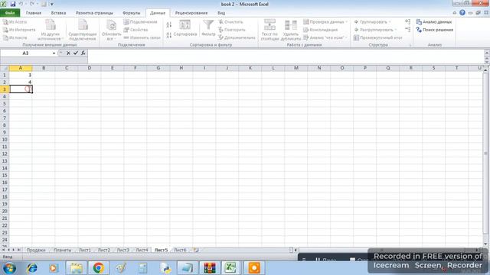The height and width of the screenshot is (275, 490).
Task: Click Существующие подключения button
Action: (x=83, y=30)
